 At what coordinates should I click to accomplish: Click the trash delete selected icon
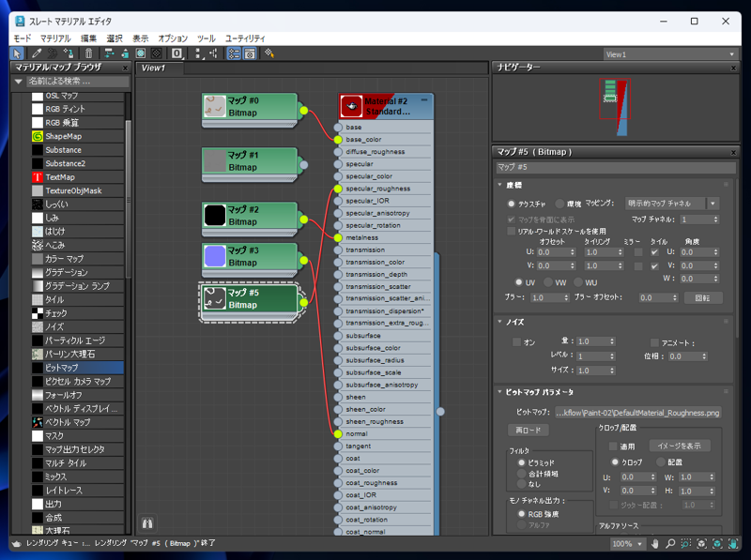point(89,53)
